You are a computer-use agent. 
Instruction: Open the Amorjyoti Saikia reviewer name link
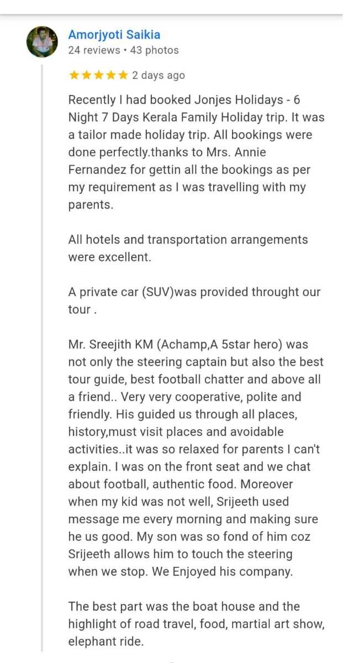(x=114, y=35)
